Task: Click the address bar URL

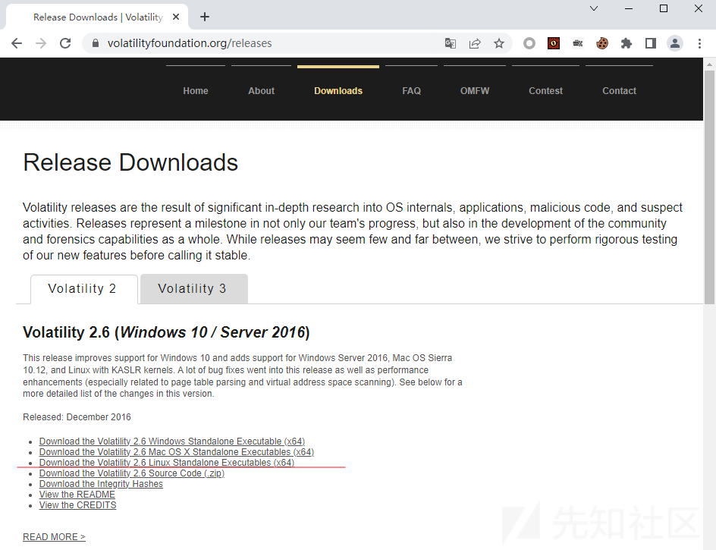Action: [x=190, y=43]
